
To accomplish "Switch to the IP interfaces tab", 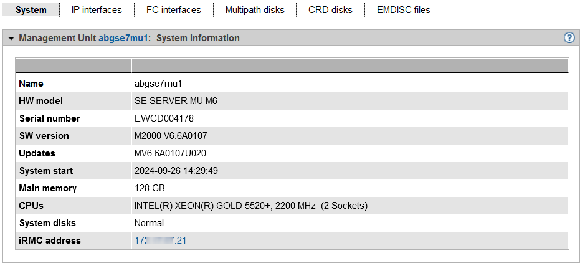I will 97,10.
